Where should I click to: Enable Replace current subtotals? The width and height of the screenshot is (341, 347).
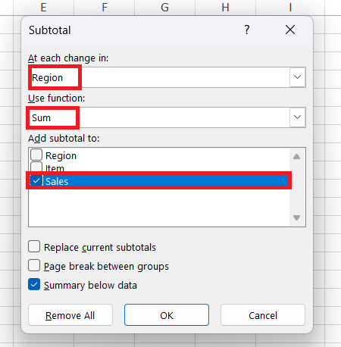click(x=34, y=246)
